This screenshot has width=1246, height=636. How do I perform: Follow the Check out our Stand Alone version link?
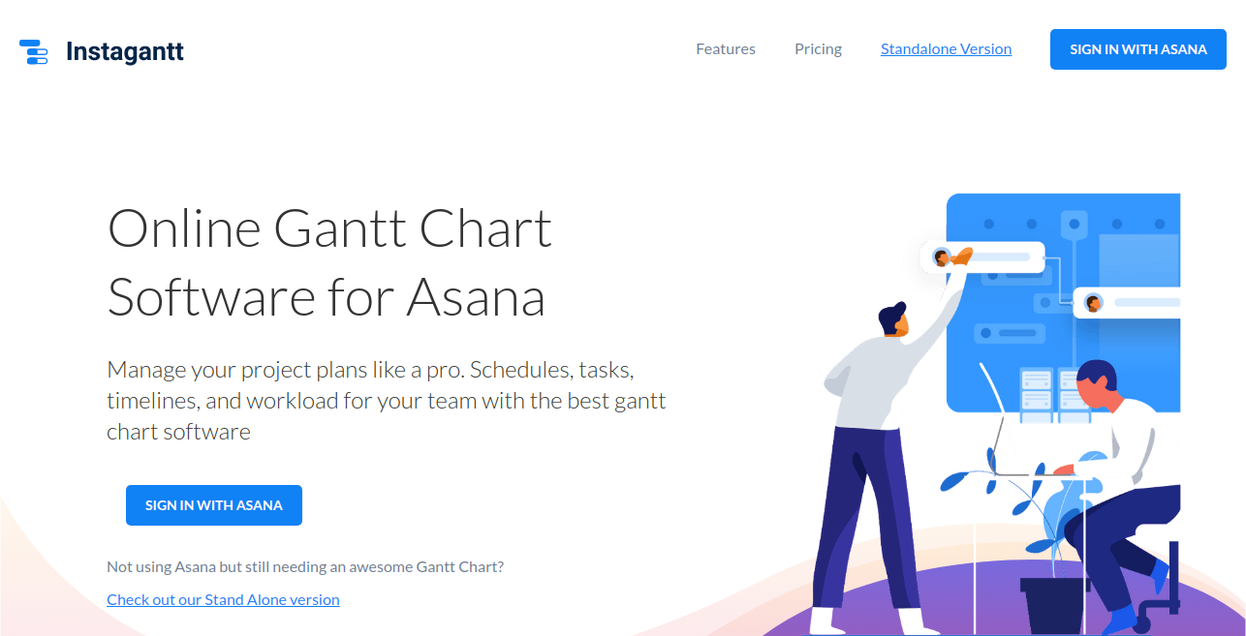(x=223, y=600)
